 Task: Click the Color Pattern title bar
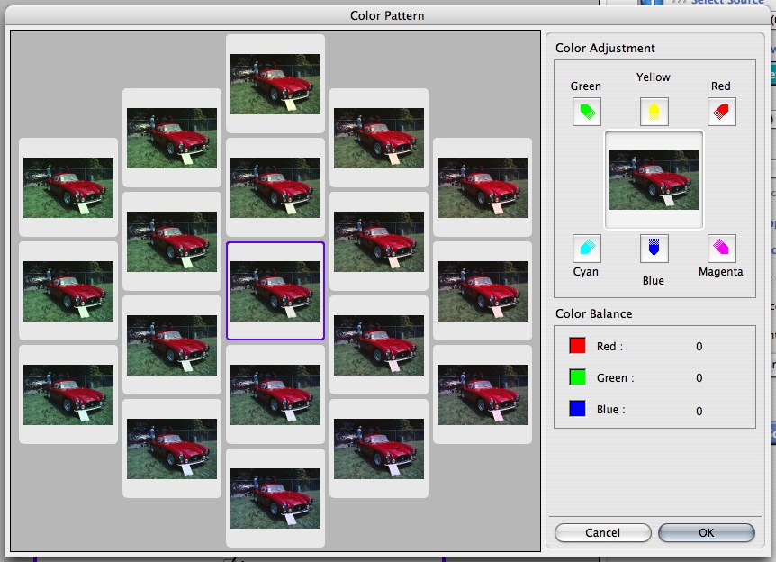tap(387, 15)
